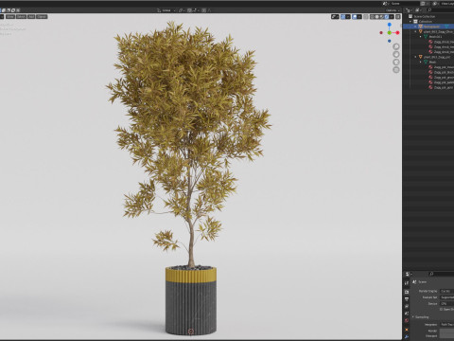This screenshot has width=454, height=341.
Task: Select the Mesh data of the pot object
Action: 429,62
